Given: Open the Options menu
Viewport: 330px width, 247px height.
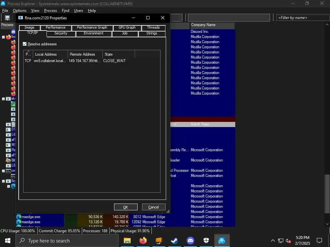Looking at the screenshot, I should 20,11.
